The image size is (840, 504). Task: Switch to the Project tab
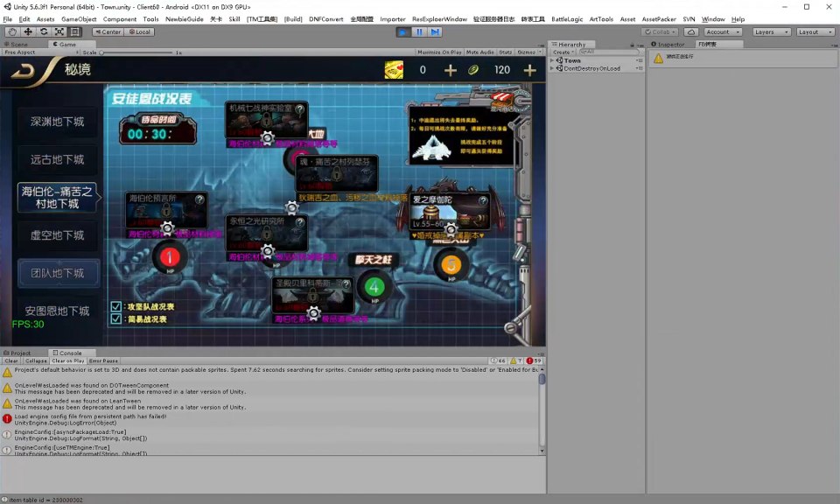[17, 353]
